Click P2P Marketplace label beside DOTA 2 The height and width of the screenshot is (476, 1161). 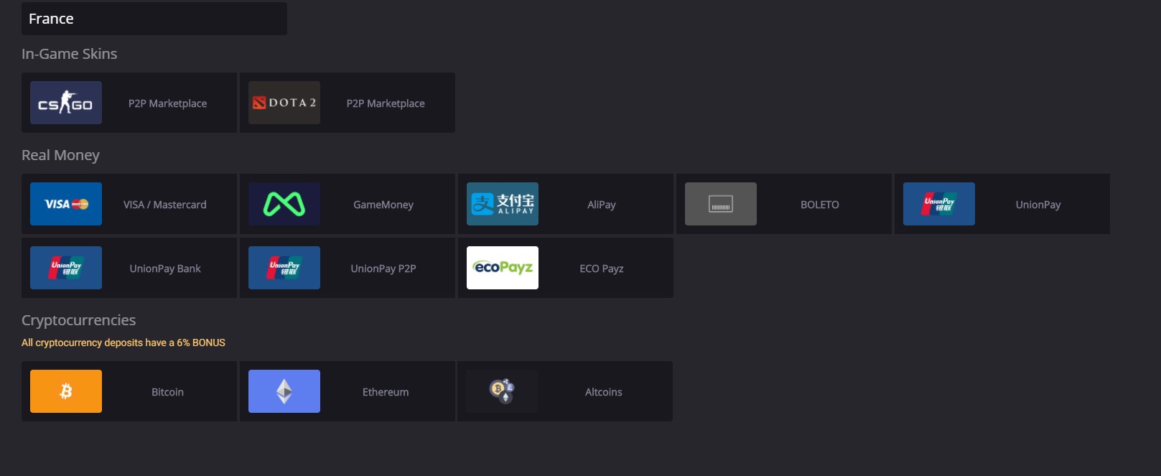click(x=386, y=103)
